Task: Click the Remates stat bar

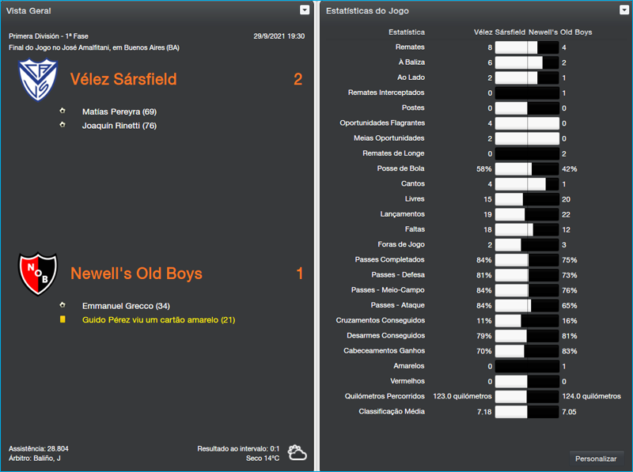Action: (x=527, y=47)
